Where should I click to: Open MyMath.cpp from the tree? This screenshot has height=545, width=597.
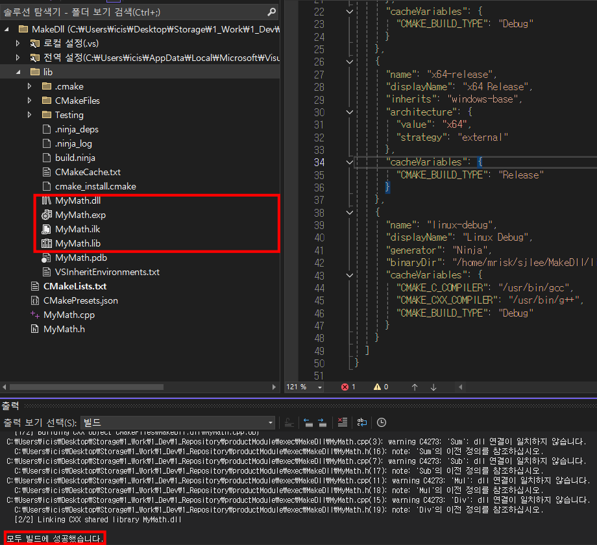(69, 315)
